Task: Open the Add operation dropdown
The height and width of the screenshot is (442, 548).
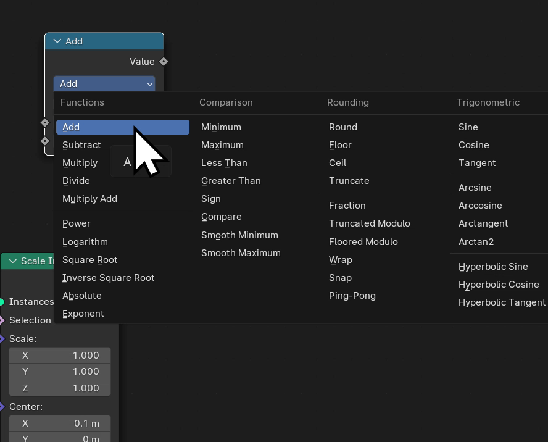Action: pos(104,84)
